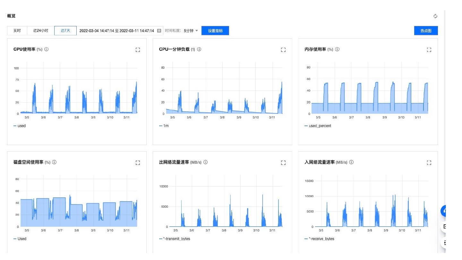The width and height of the screenshot is (462, 260).
Task: Select the 近7天 time range tab
Action: pos(65,31)
